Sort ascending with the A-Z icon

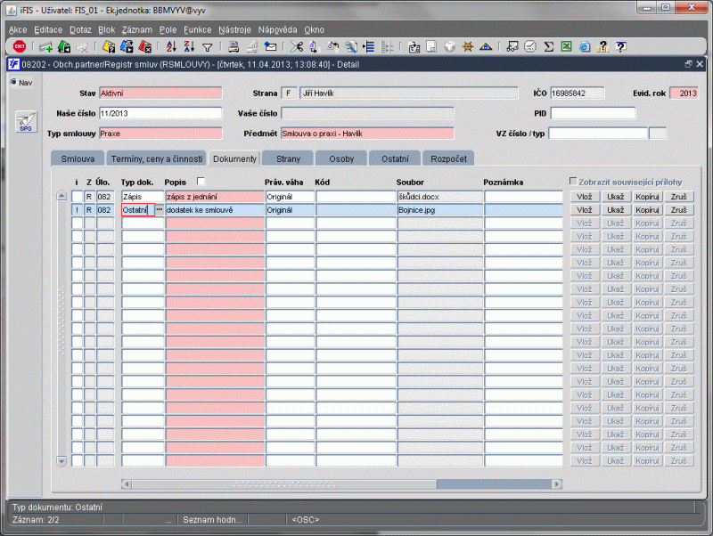[170, 46]
